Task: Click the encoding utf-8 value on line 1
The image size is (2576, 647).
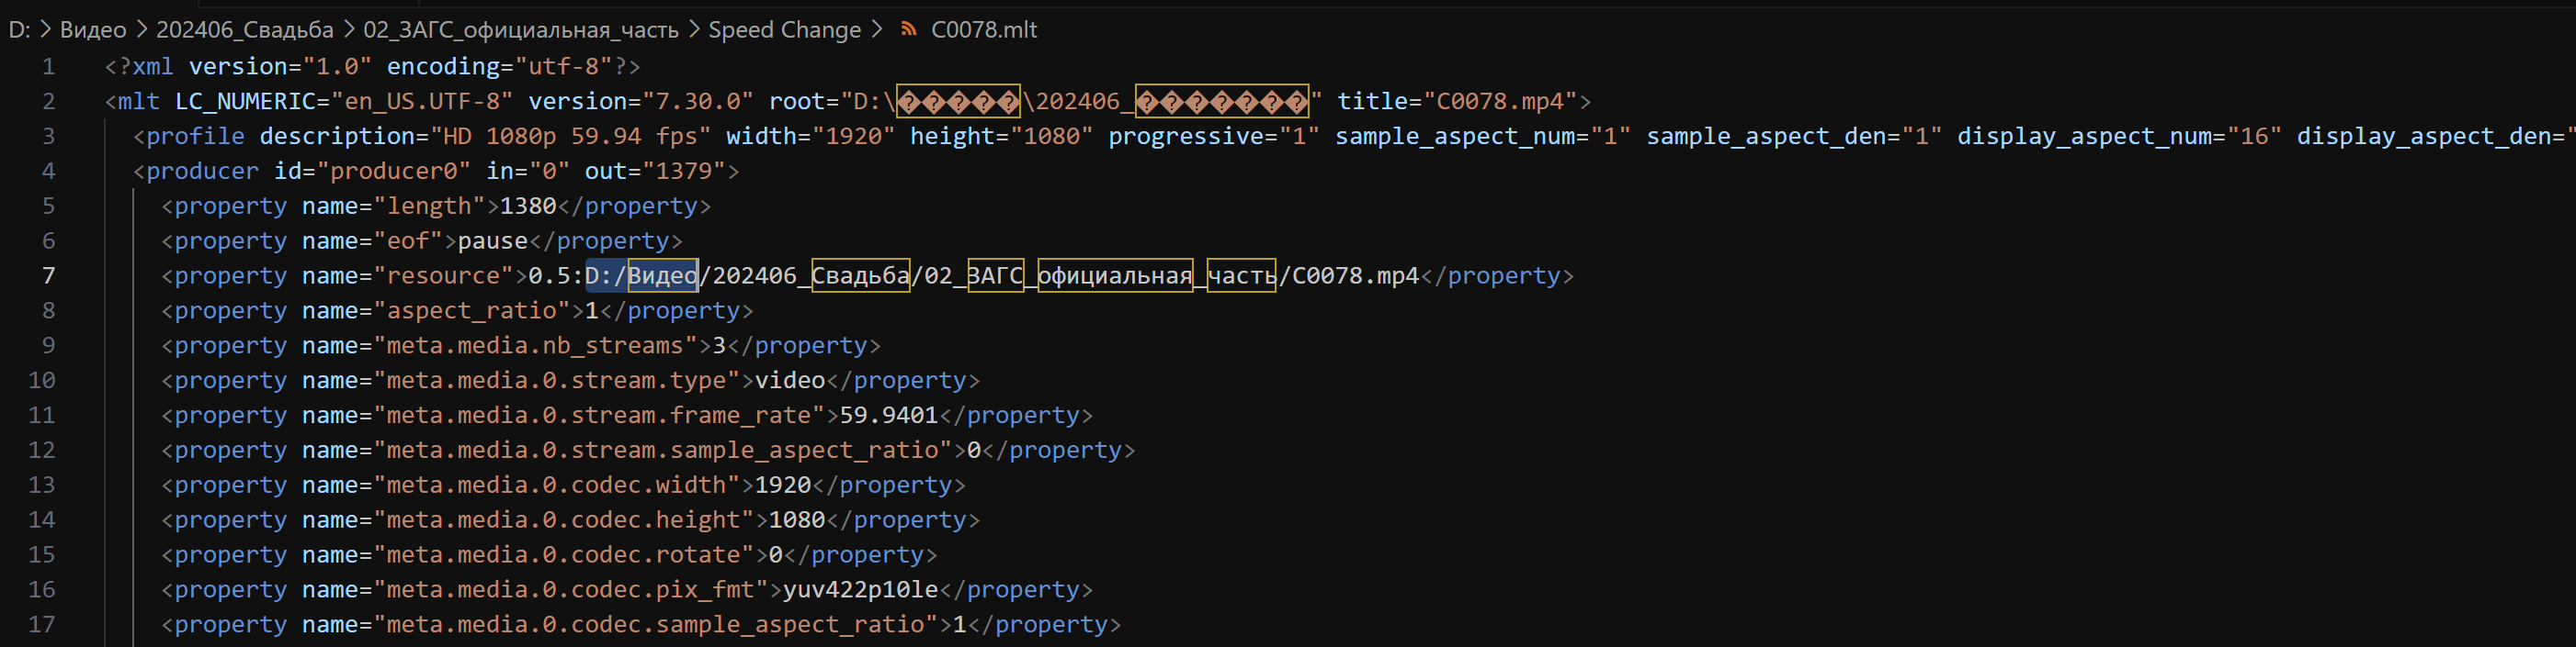Action: [x=563, y=67]
